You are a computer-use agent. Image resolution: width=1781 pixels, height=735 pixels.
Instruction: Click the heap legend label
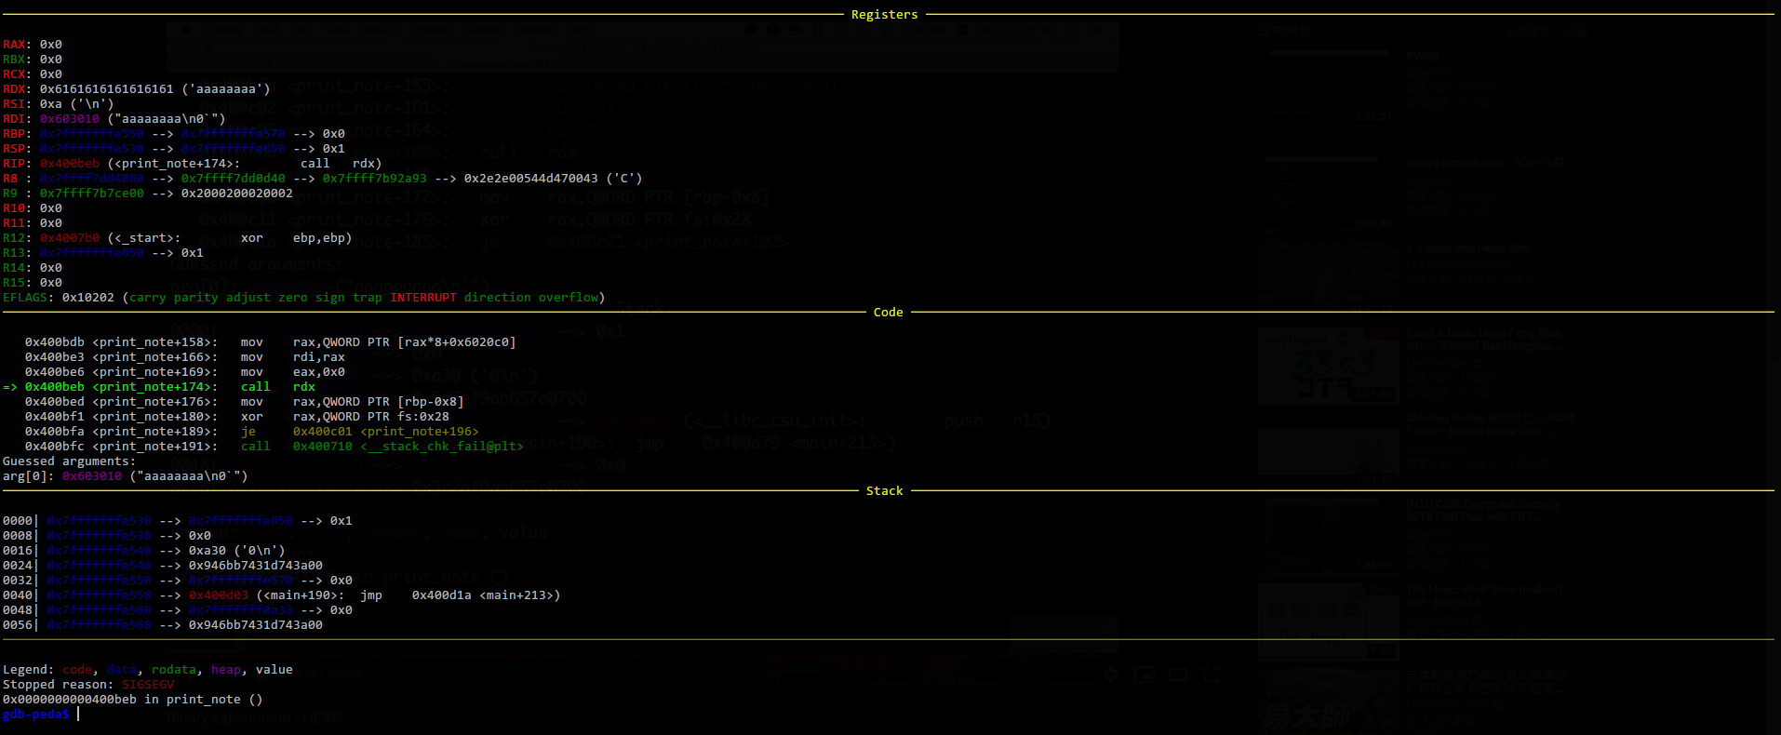[x=226, y=670]
